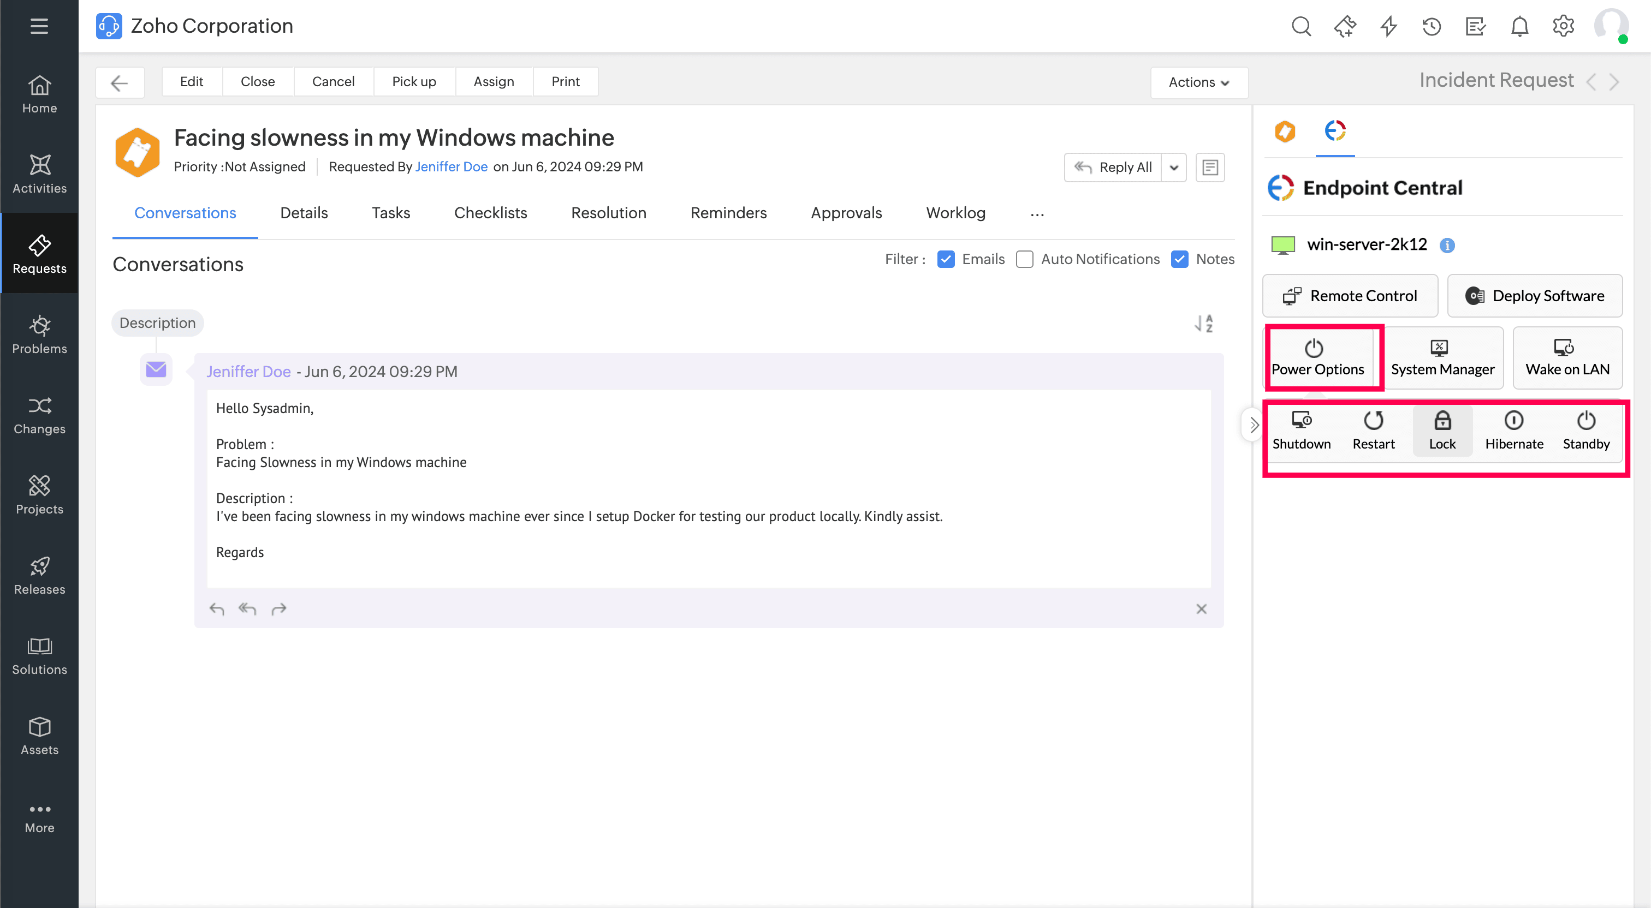Viewport: 1651px width, 908px height.
Task: Click info icon next to win-server-2k12
Action: point(1447,246)
